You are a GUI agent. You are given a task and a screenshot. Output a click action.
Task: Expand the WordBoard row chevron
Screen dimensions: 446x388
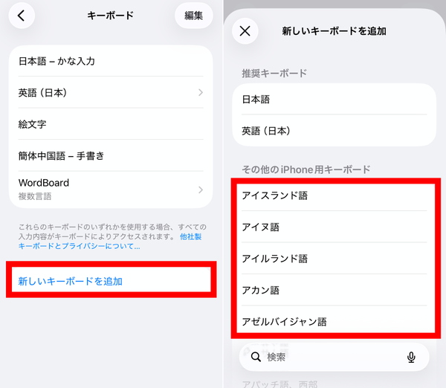201,190
